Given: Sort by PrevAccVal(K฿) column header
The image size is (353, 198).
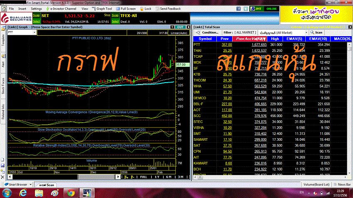Looking at the screenshot, I should (x=250, y=39).
